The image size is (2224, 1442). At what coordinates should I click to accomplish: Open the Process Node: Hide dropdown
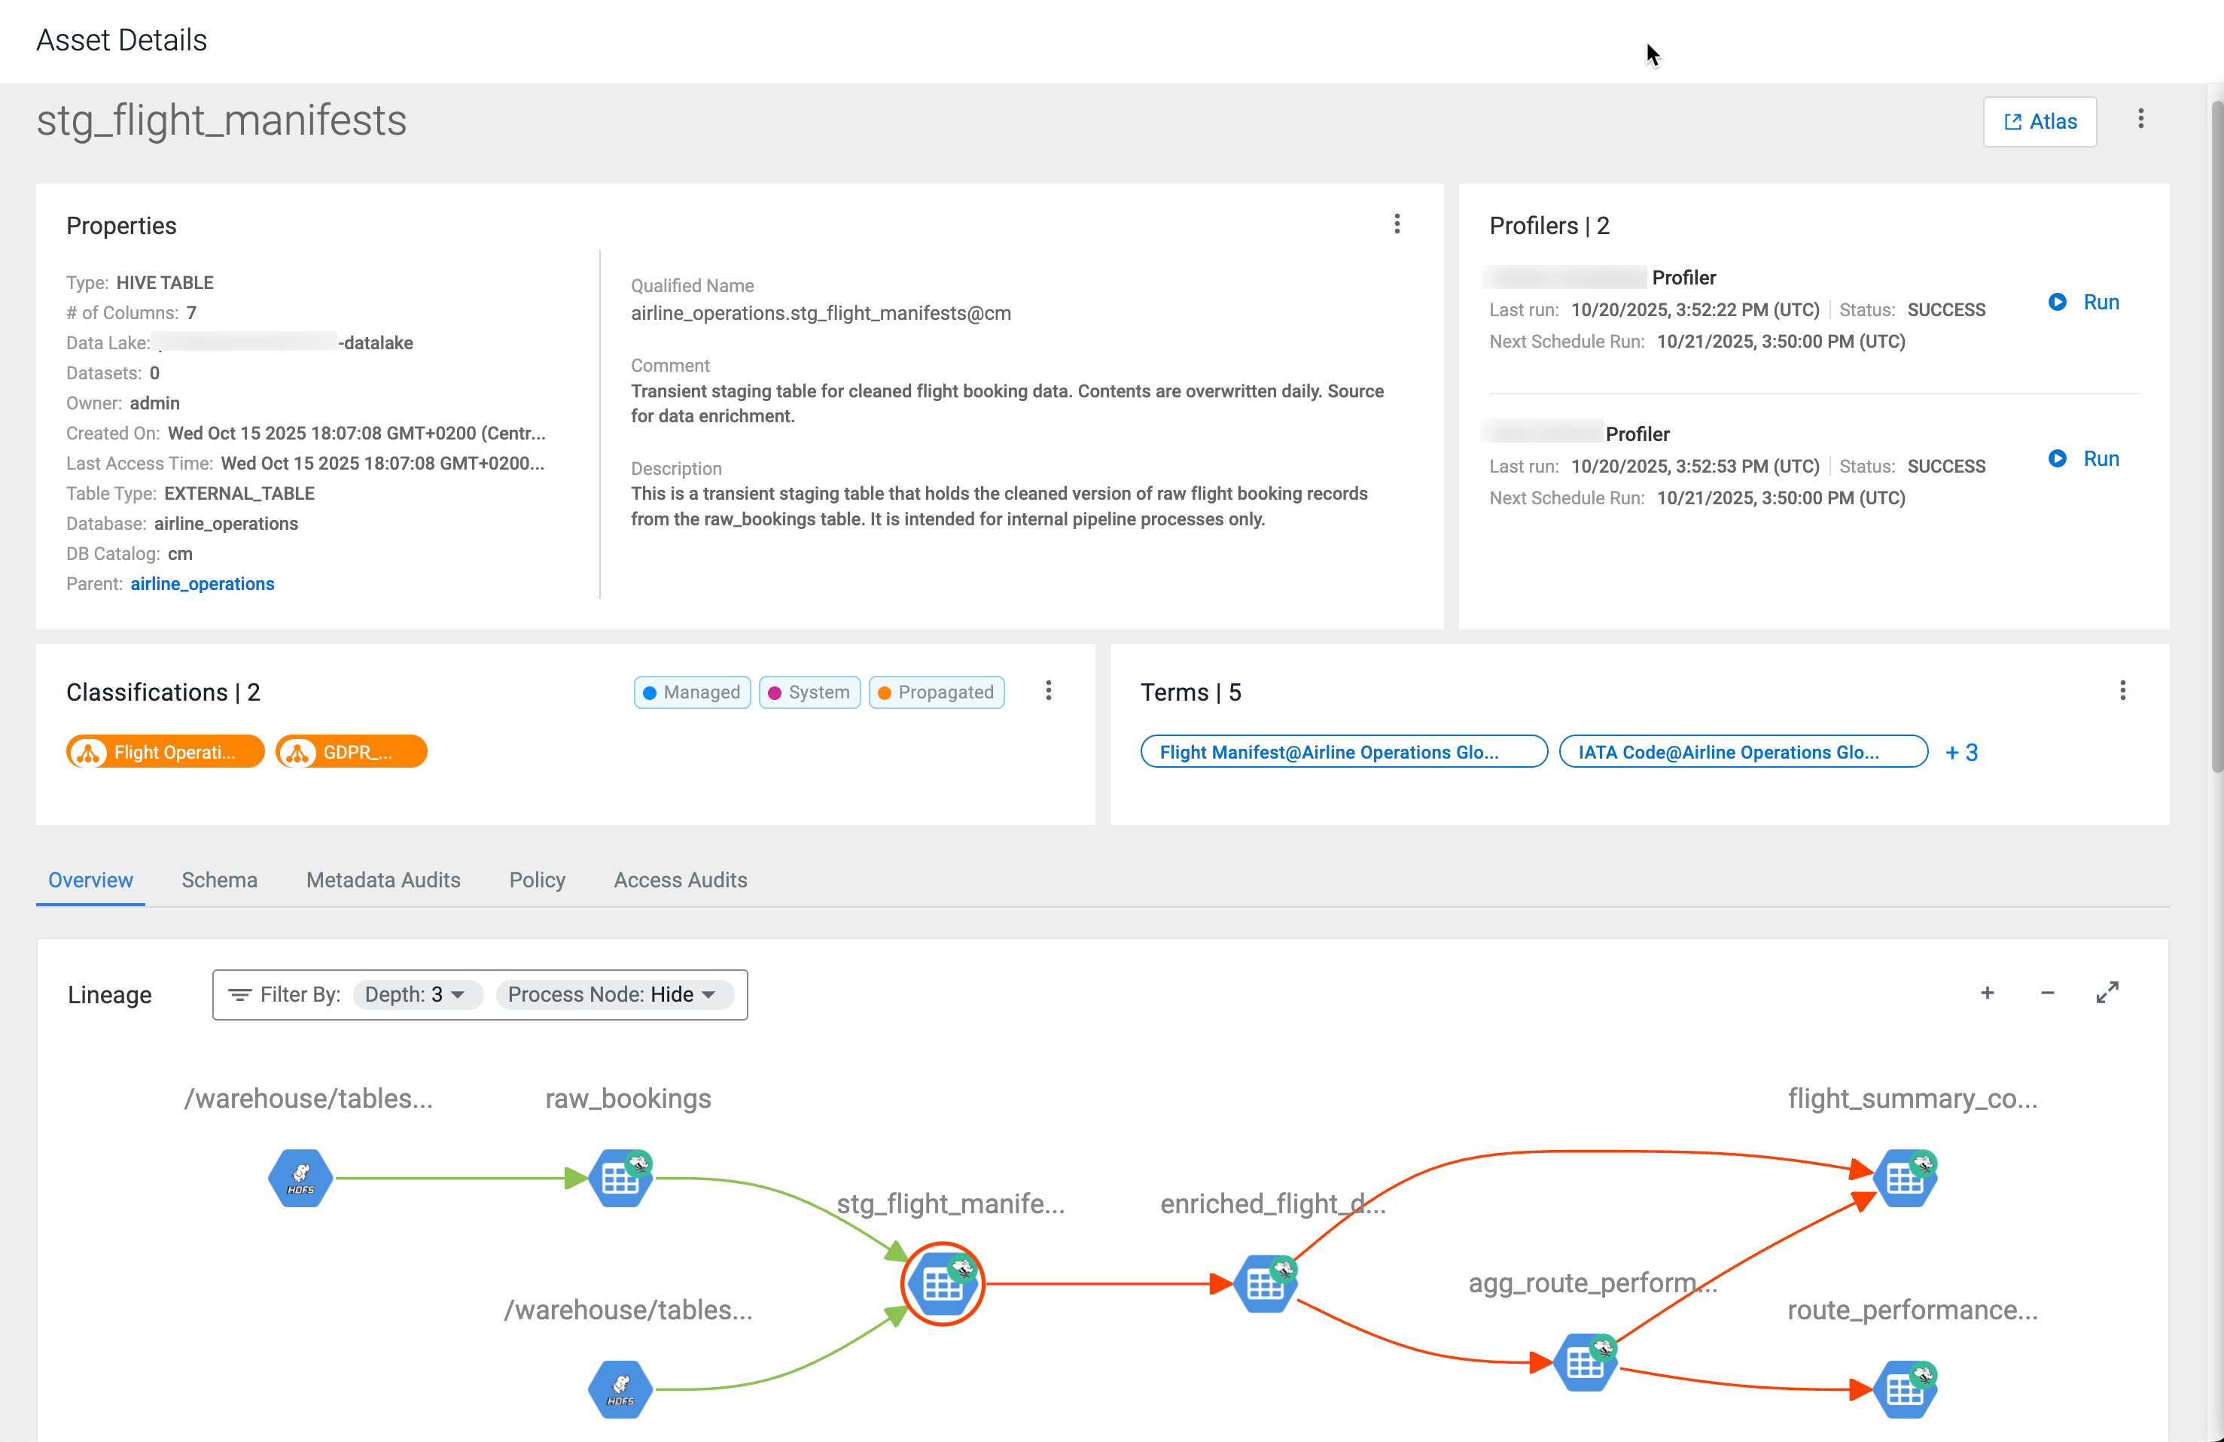click(612, 995)
